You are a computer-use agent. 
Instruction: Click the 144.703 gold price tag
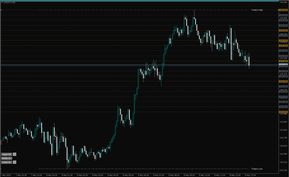point(283,41)
